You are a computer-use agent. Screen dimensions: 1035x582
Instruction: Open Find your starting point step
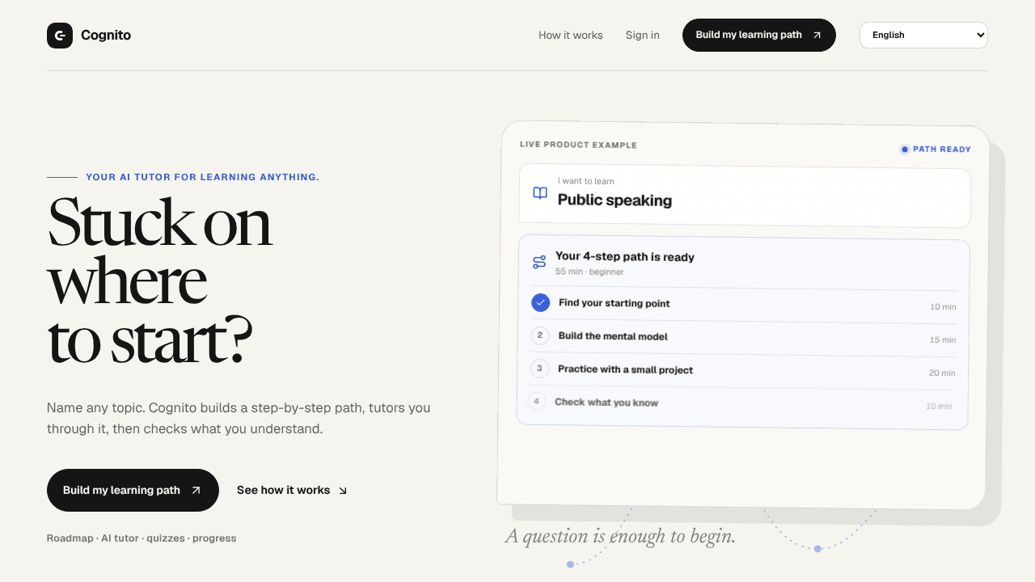pyautogui.click(x=744, y=305)
